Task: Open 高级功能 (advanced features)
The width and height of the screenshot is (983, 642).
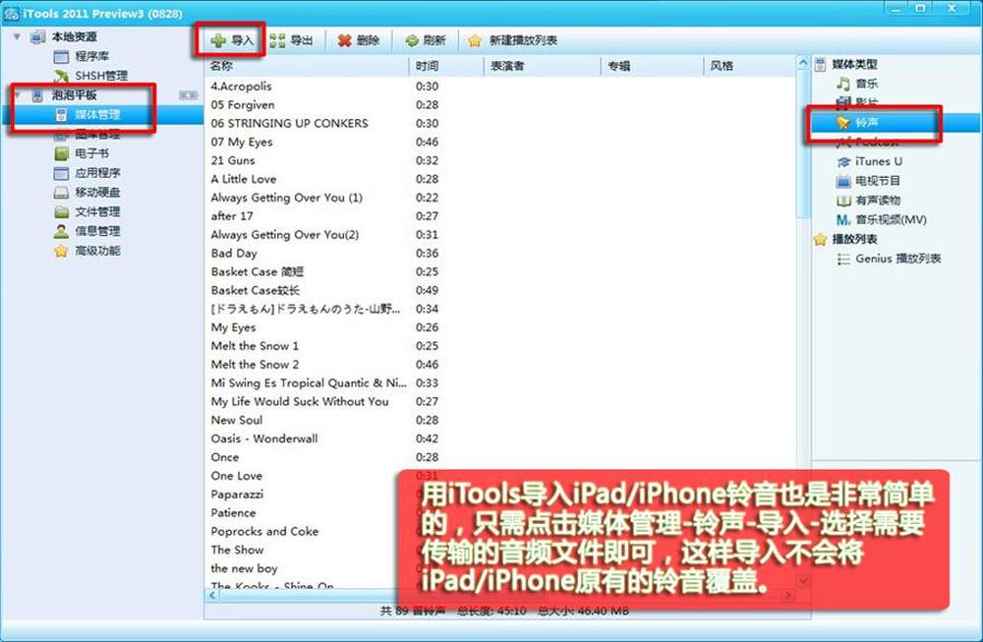Action: click(x=87, y=250)
